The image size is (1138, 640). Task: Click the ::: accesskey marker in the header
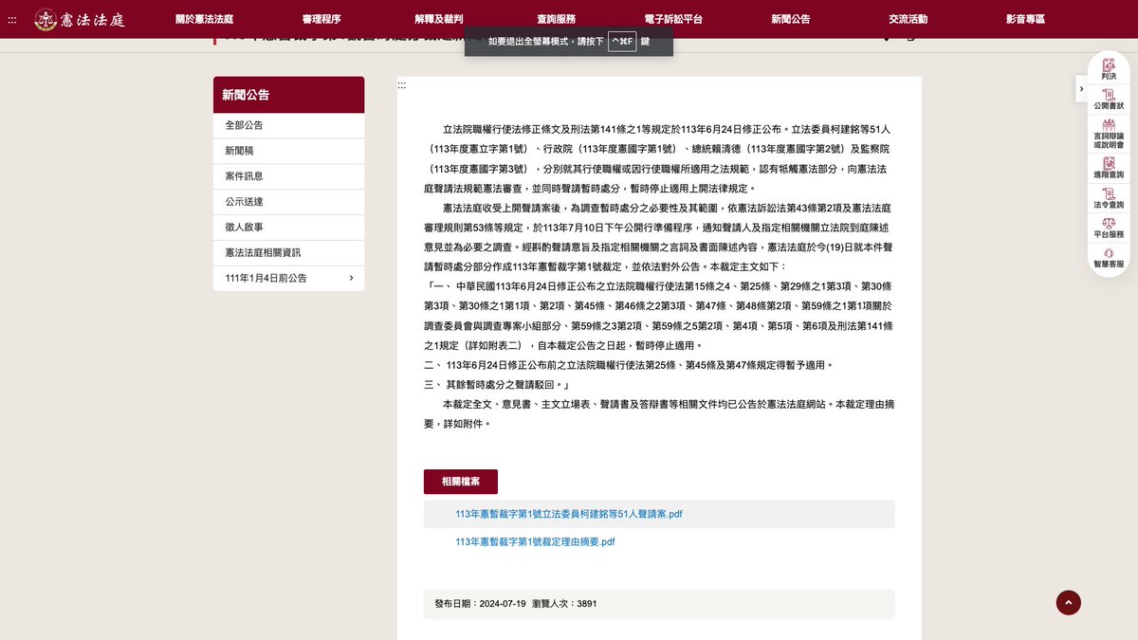12,19
